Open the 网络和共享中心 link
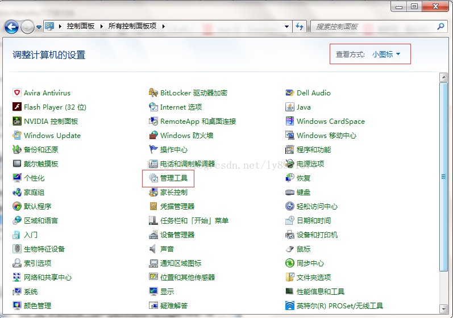 (48, 277)
